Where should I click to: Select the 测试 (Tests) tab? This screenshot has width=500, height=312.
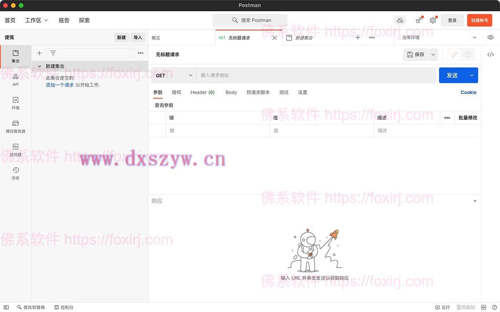coord(284,92)
